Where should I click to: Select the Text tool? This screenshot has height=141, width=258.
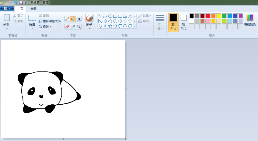[x=79, y=19]
